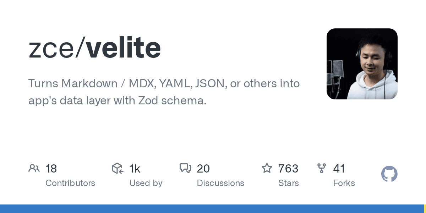Select the "Stars" label
This screenshot has width=426, height=213.
tap(288, 183)
